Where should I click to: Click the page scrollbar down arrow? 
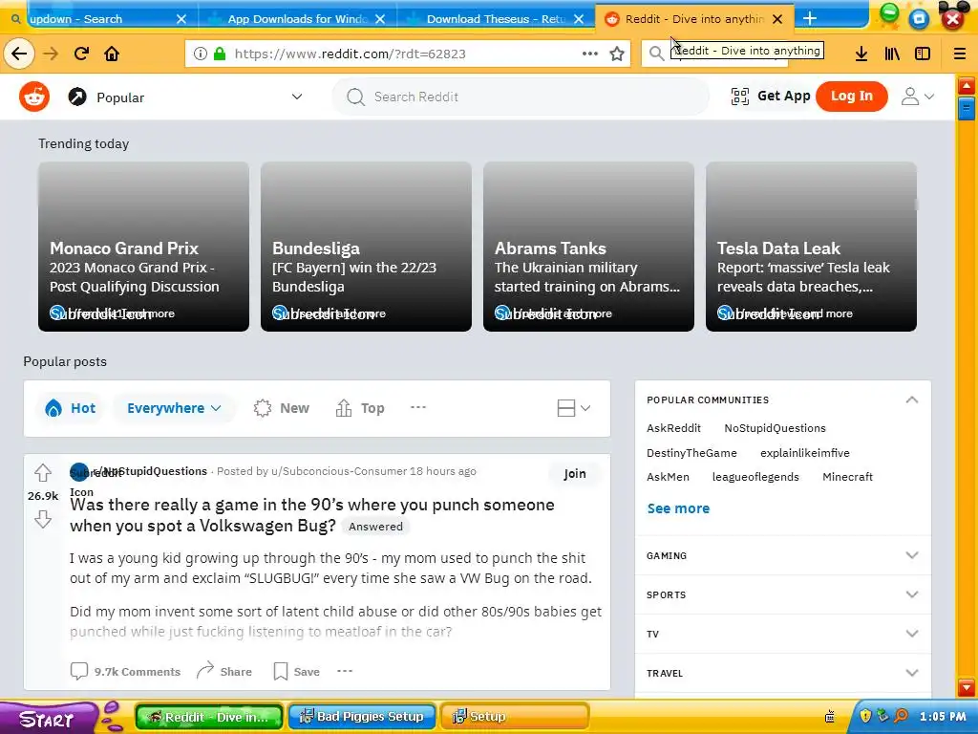(x=967, y=687)
